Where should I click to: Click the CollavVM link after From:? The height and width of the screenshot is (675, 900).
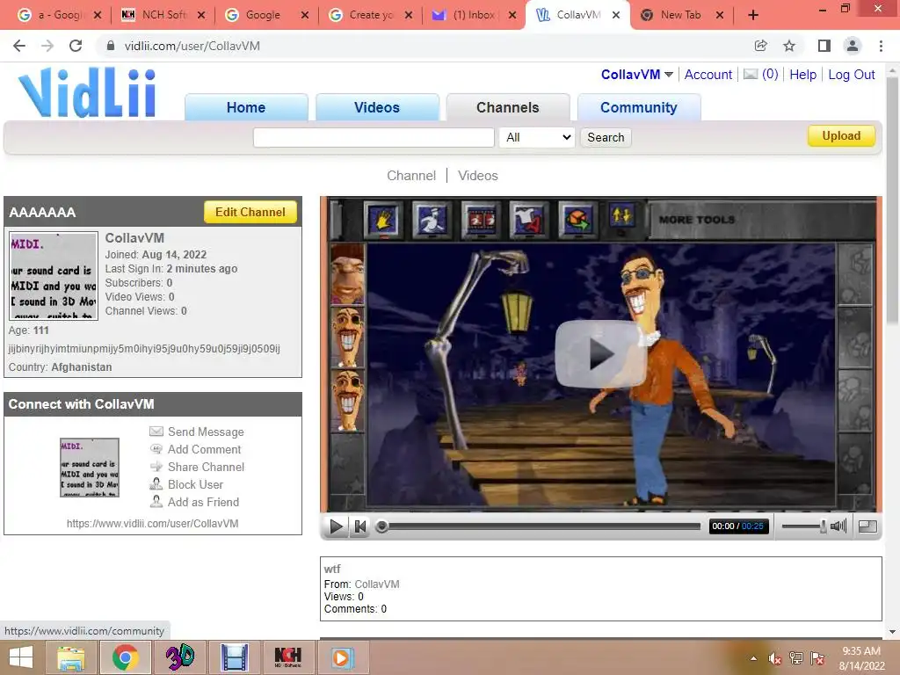point(376,584)
